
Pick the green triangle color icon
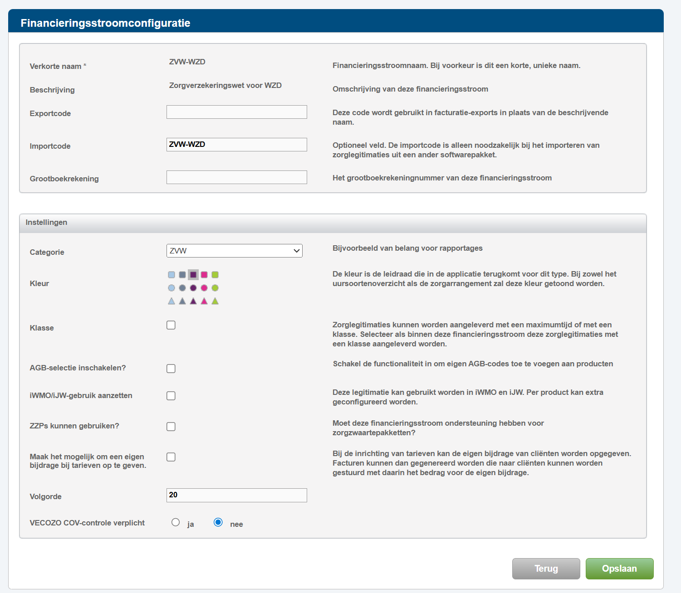[215, 301]
